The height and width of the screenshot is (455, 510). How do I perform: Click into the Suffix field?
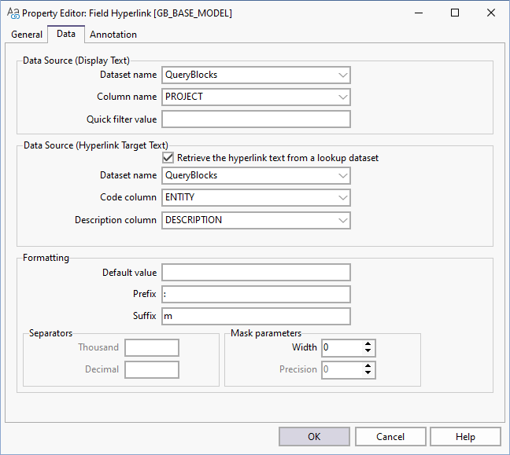256,317
